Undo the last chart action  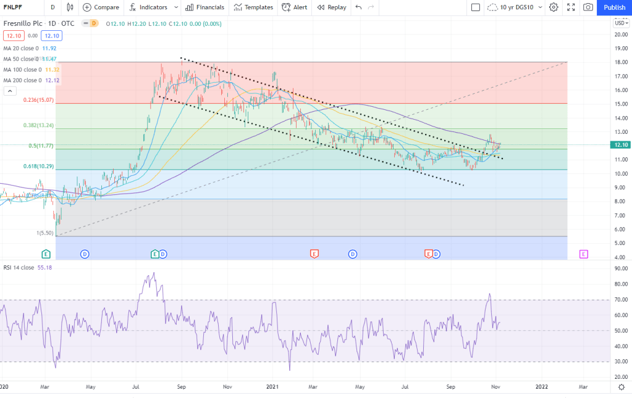pos(358,7)
